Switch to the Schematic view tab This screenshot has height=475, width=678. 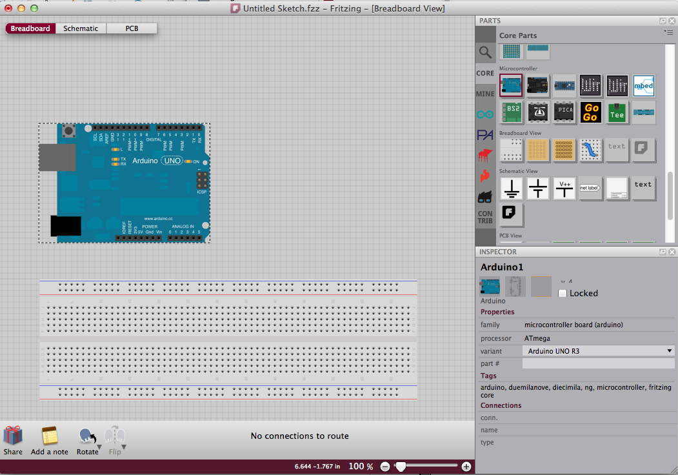coord(81,28)
